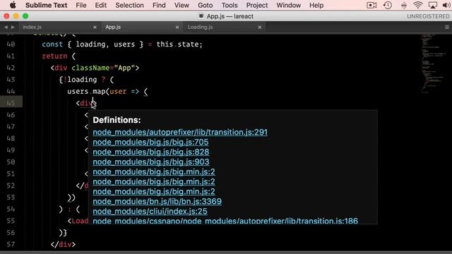Open the Goto menu
Viewport: 452px width, 254px height.
[x=205, y=5]
